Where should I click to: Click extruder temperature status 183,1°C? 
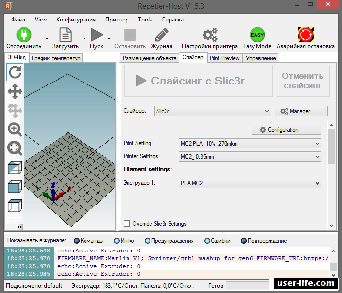point(133,286)
